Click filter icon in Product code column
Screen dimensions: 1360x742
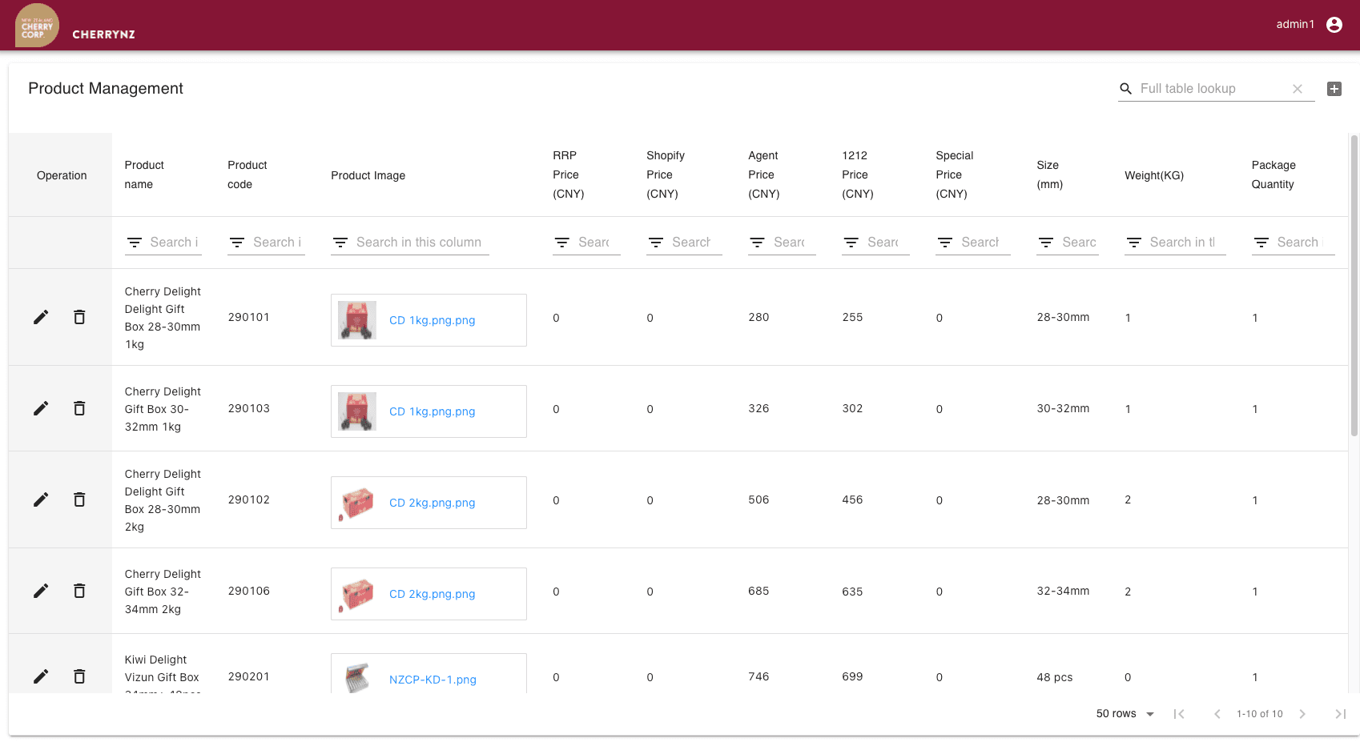point(237,243)
